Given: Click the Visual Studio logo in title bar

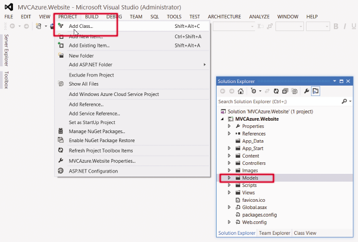Looking at the screenshot, I should coord(8,7).
